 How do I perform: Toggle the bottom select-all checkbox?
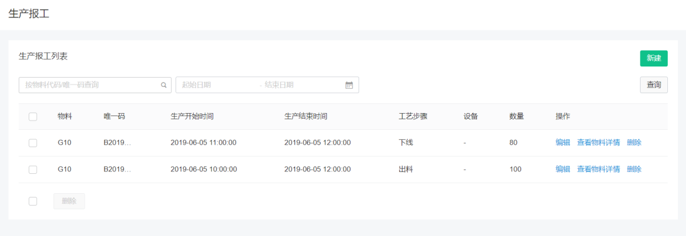(33, 201)
